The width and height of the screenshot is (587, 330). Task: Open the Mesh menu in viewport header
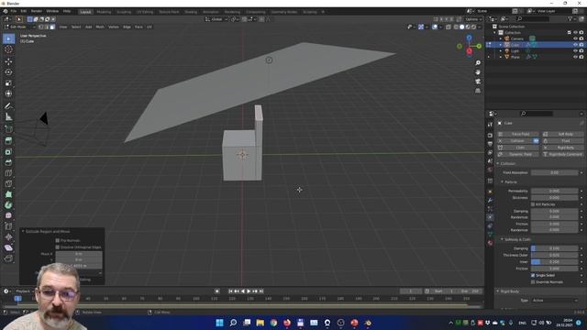(100, 27)
